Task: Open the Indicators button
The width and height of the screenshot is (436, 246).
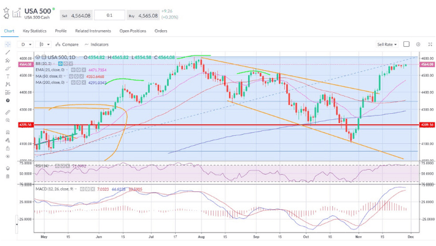Action: 96,44
